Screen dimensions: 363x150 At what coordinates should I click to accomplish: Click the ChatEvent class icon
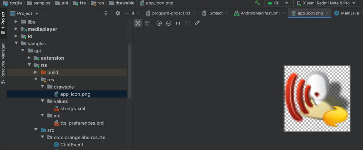pyautogui.click(x=56, y=145)
